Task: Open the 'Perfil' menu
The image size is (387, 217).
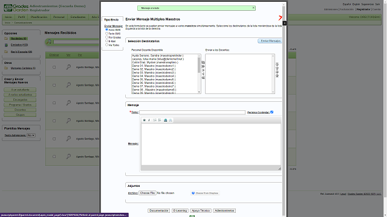Action: pyautogui.click(x=21, y=17)
